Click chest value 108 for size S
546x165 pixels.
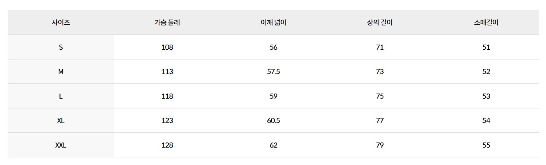167,47
